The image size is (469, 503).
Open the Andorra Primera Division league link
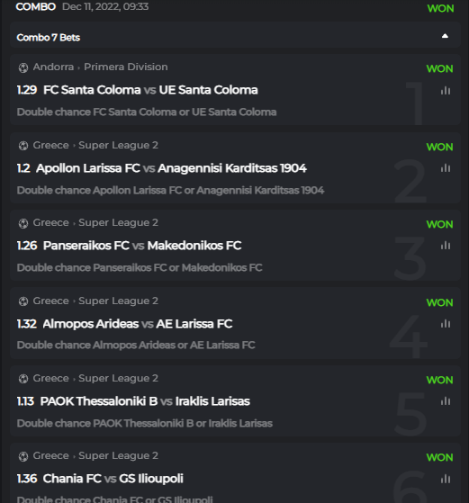[x=100, y=67]
